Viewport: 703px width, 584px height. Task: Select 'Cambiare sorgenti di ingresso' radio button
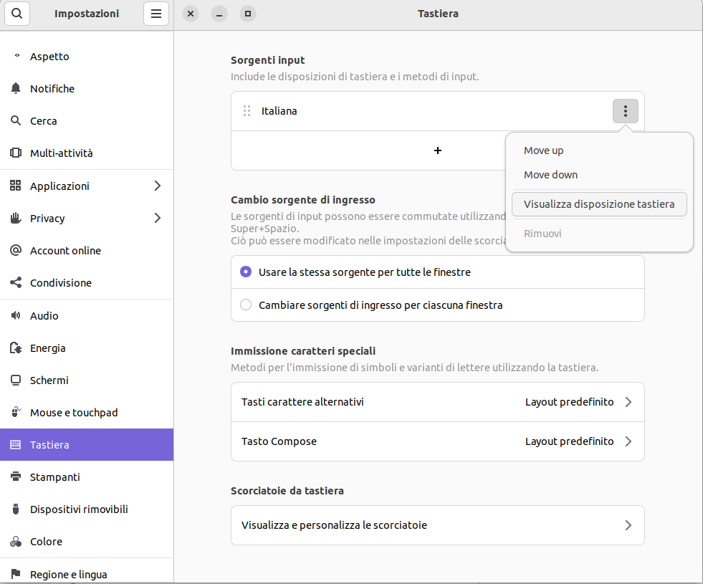246,305
